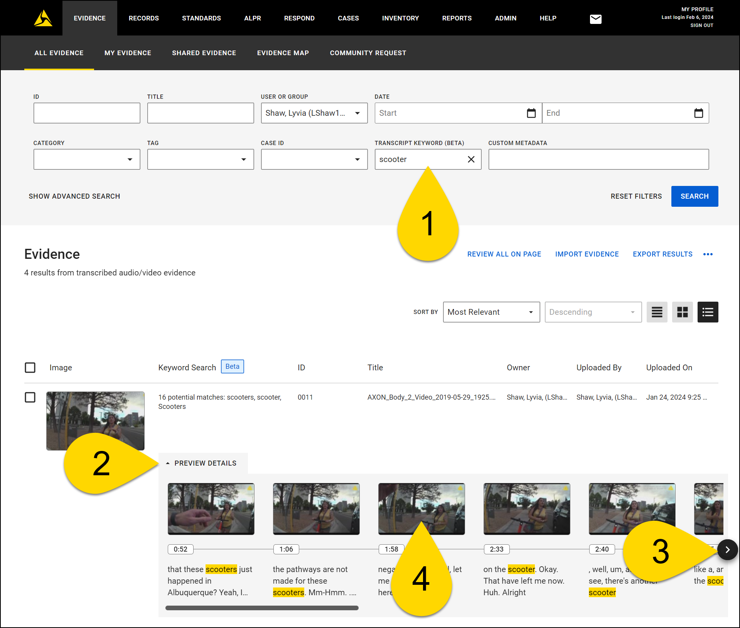Image resolution: width=740 pixels, height=628 pixels.
Task: Open the End date calendar picker
Action: pos(698,113)
